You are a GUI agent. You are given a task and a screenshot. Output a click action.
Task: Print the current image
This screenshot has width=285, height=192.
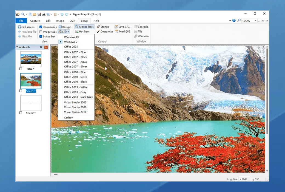click(x=44, y=14)
